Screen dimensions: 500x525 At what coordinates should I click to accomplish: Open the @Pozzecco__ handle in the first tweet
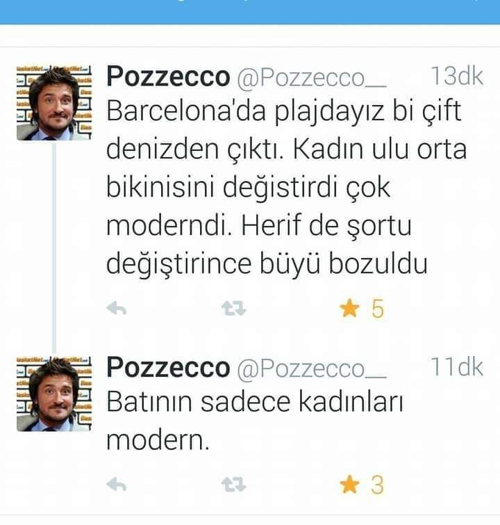(312, 79)
